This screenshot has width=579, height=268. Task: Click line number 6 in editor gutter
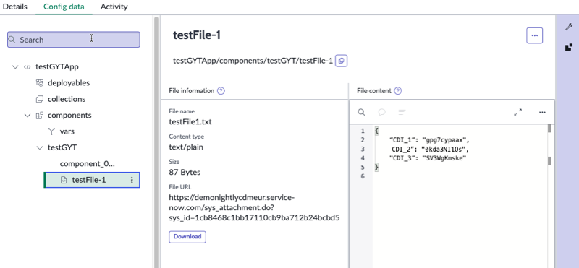[x=363, y=176]
